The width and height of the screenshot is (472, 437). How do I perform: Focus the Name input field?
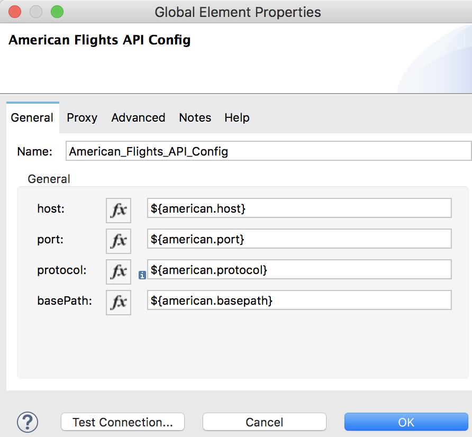[x=268, y=151]
